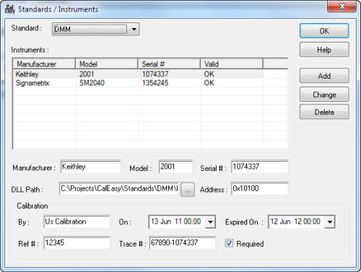The height and width of the screenshot is (272, 361).
Task: Add a new instrument
Action: (324, 76)
